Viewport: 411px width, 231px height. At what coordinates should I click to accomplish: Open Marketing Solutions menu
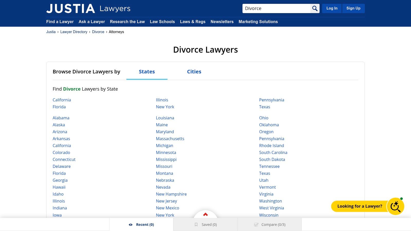click(x=258, y=22)
